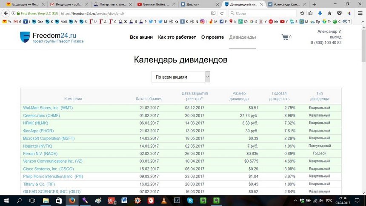Switch to the 'Александр Удик...' VK tab

[x=287, y=4]
